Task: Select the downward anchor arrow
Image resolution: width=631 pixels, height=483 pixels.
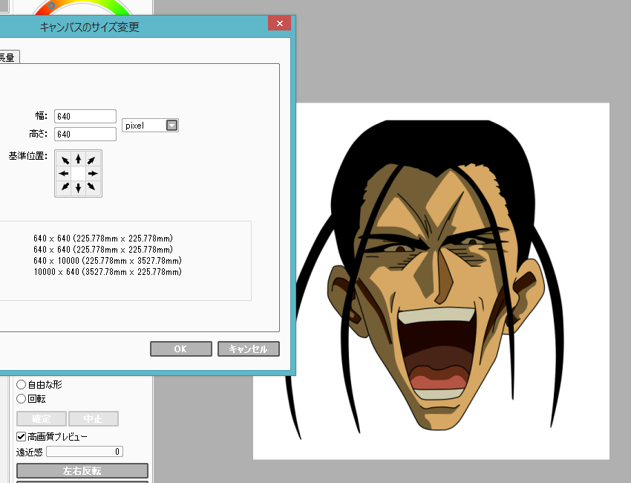Action: coord(79,188)
